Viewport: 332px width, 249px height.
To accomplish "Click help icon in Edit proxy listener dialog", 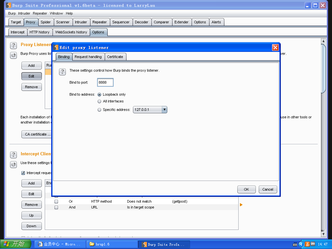I will click(62, 72).
